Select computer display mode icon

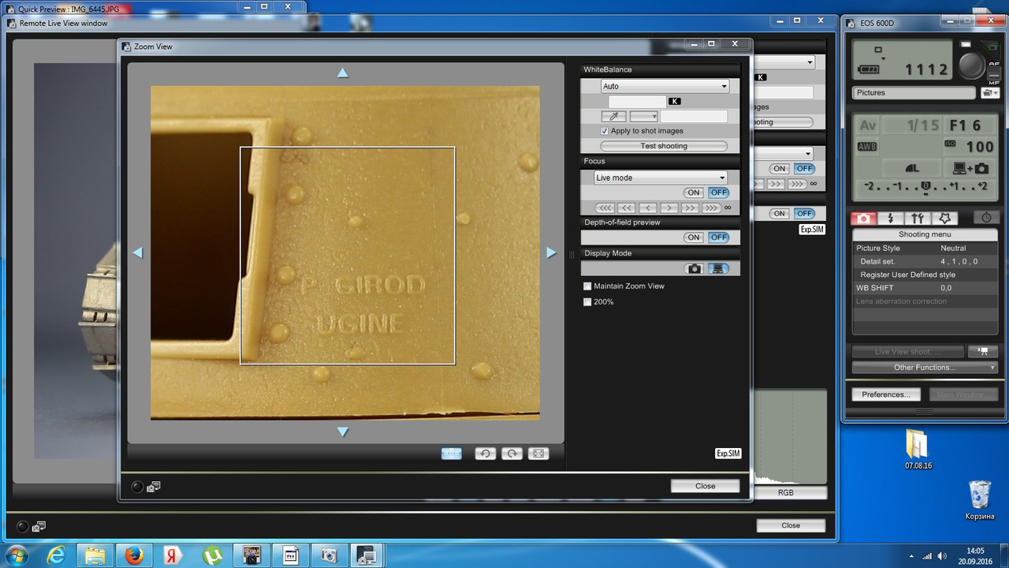click(x=718, y=268)
